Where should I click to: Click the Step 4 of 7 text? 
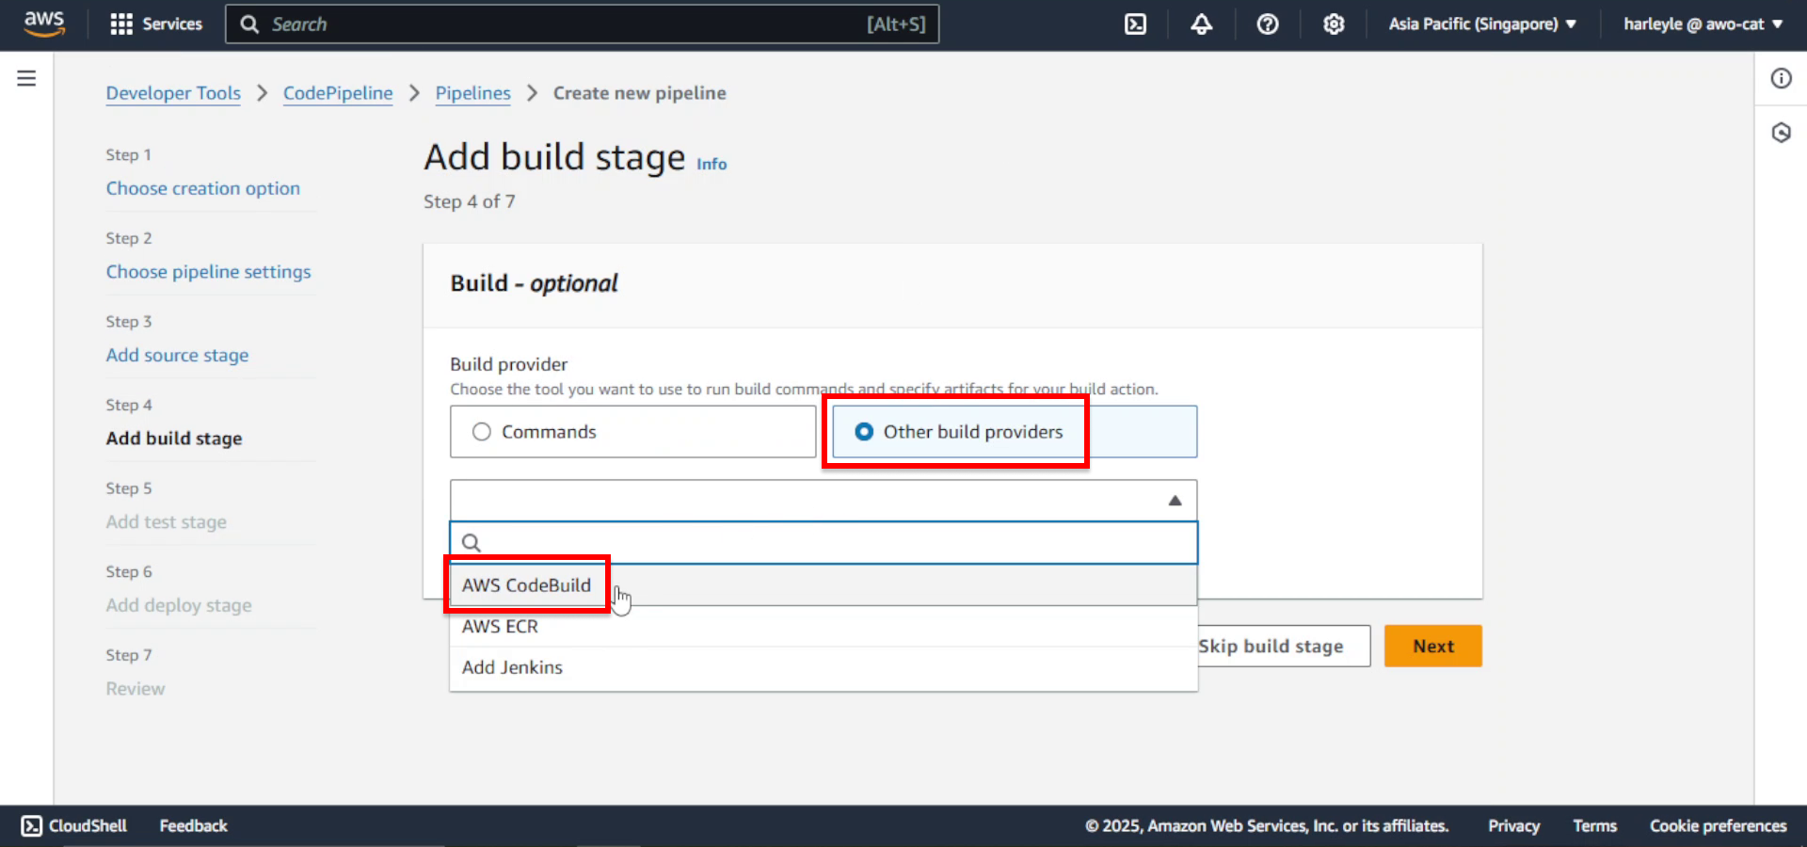(x=469, y=201)
